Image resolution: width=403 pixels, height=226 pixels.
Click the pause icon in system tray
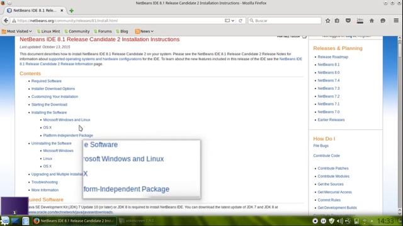coord(323,221)
